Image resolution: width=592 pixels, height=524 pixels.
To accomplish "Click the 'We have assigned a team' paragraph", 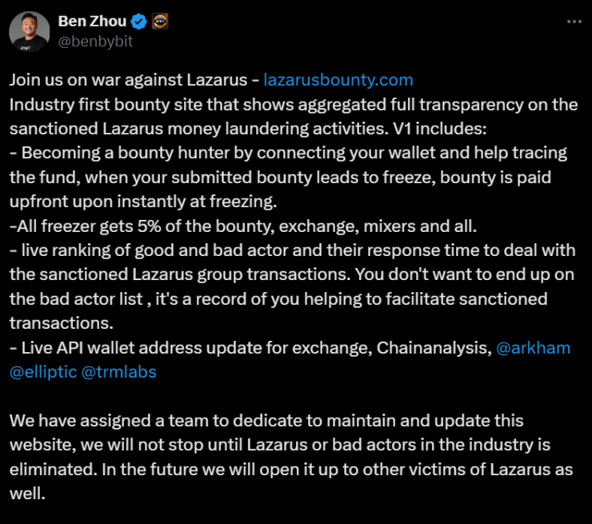I will click(291, 457).
